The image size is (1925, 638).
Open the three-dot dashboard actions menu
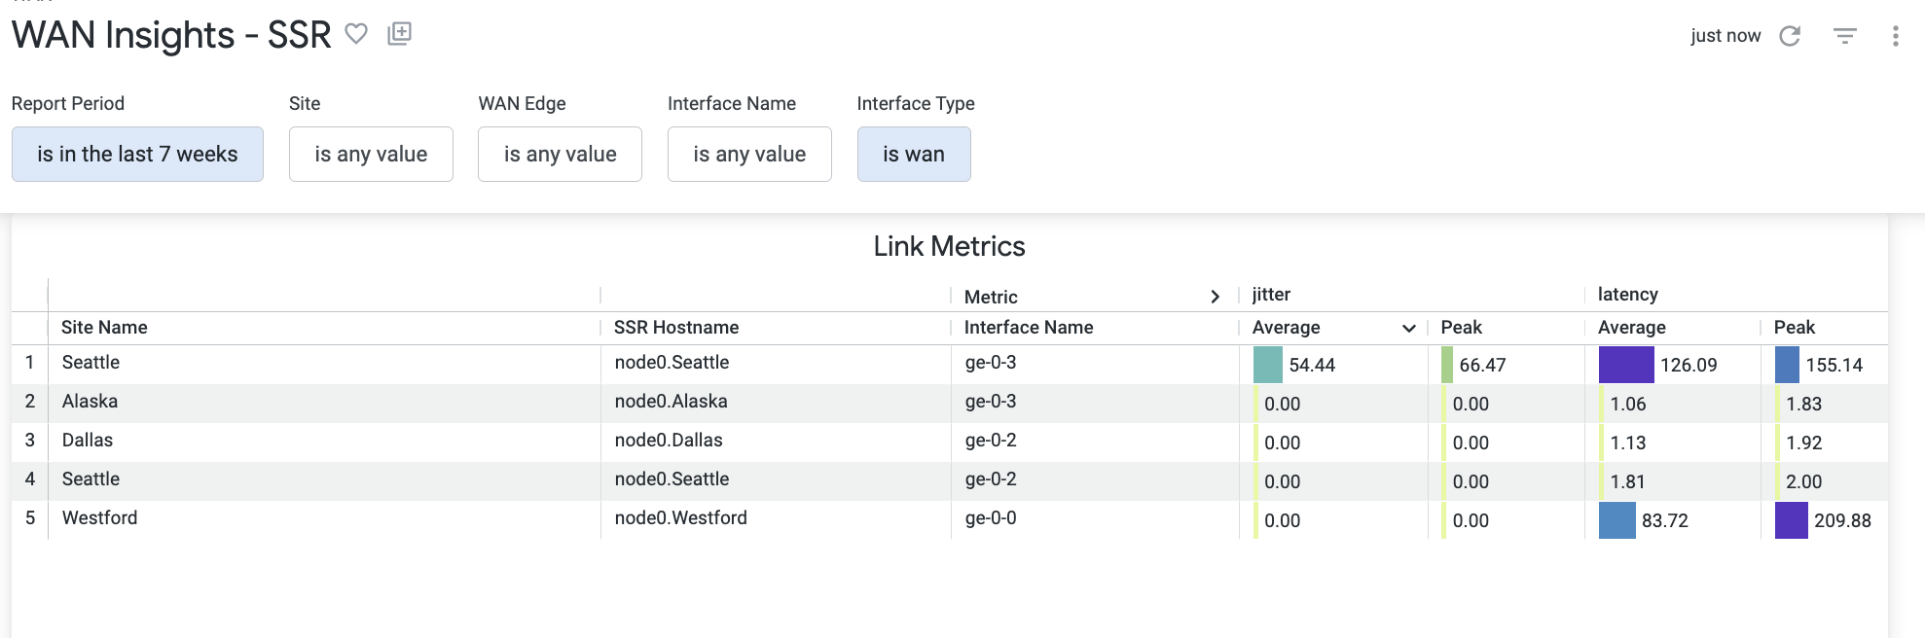(x=1894, y=36)
